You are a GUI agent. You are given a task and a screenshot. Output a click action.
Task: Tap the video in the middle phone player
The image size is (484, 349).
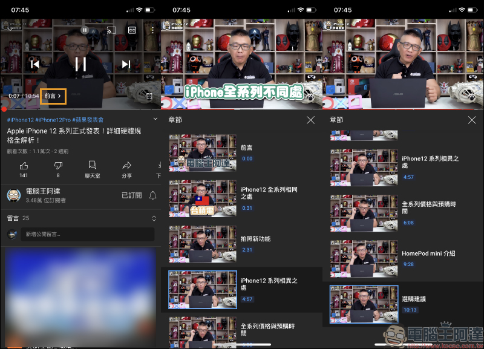[x=241, y=64]
